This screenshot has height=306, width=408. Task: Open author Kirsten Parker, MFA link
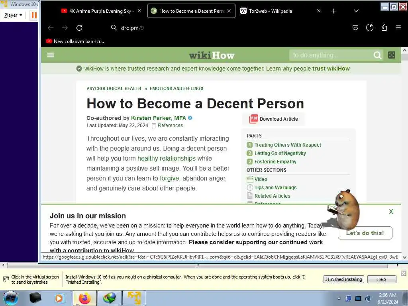click(159, 118)
